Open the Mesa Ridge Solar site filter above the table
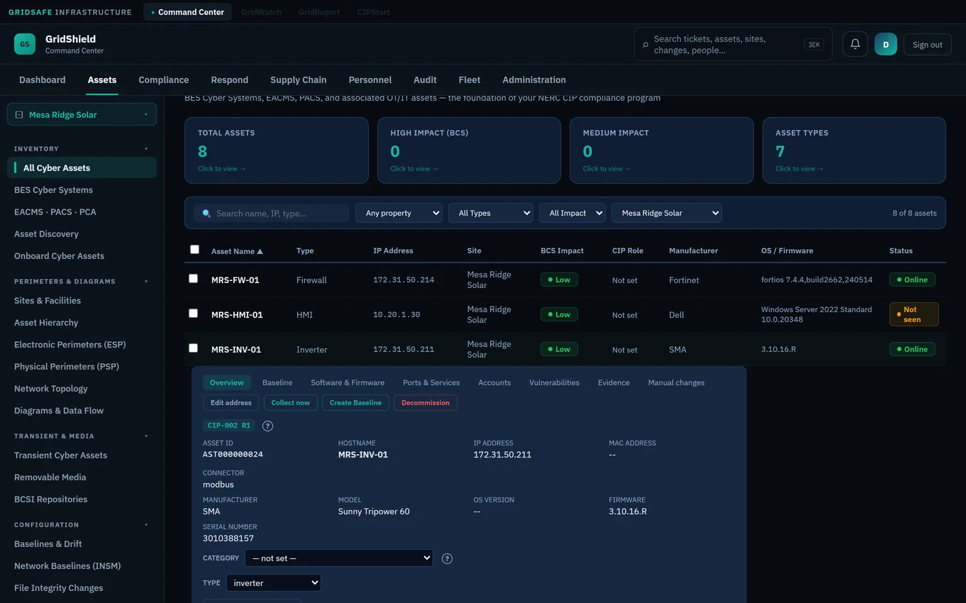This screenshot has height=603, width=966. click(667, 213)
